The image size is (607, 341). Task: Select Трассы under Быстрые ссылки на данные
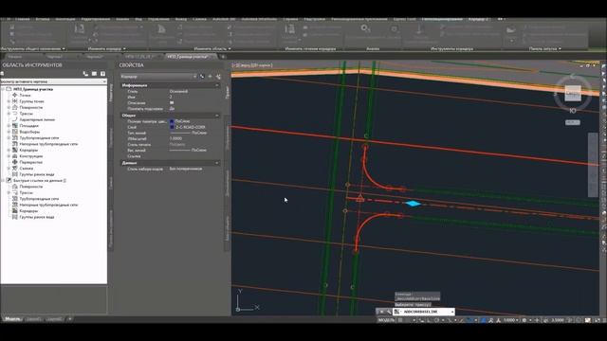click(26, 192)
